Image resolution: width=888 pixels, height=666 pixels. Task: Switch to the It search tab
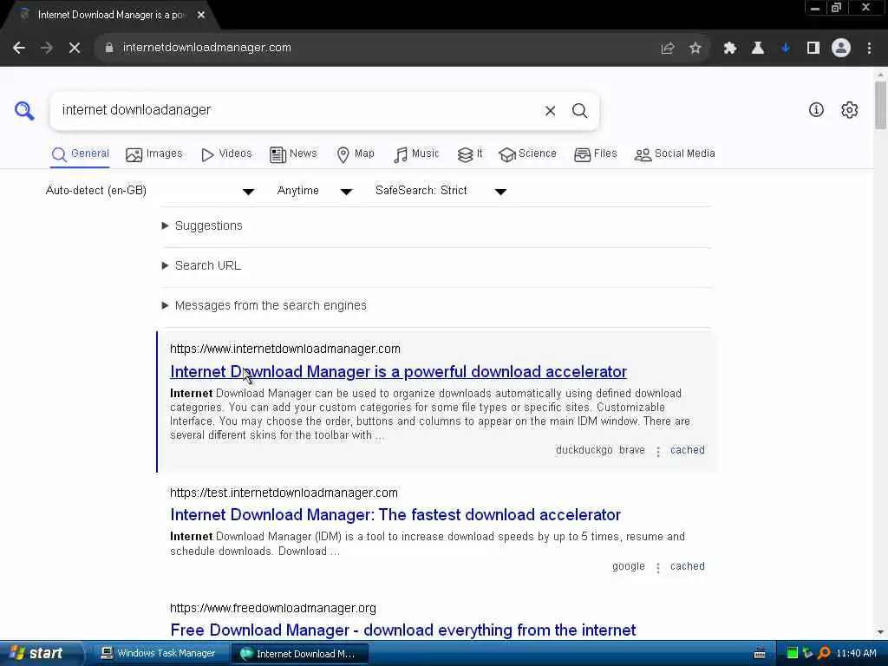click(470, 154)
